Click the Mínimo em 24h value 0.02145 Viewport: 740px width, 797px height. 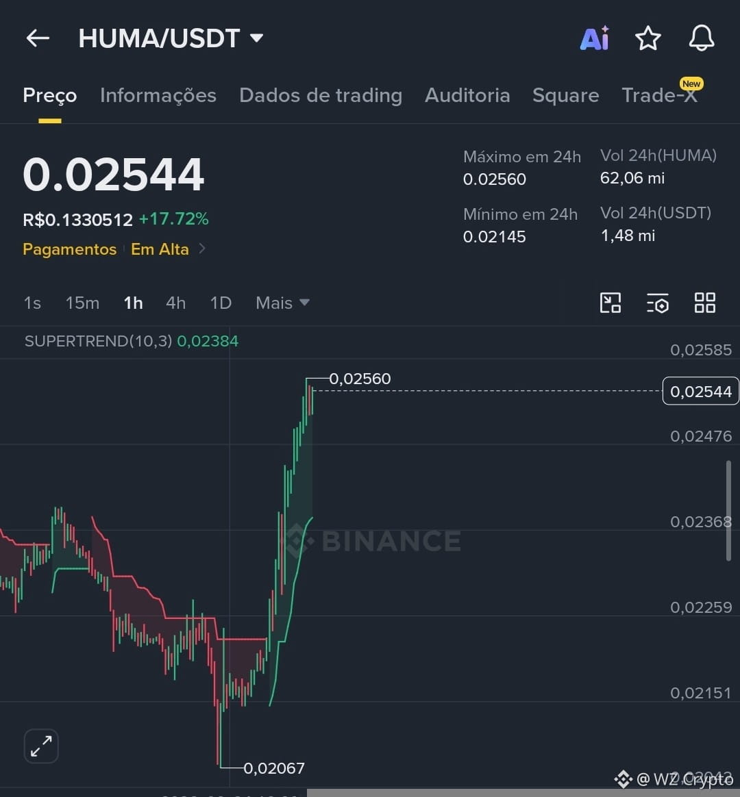pyautogui.click(x=494, y=237)
